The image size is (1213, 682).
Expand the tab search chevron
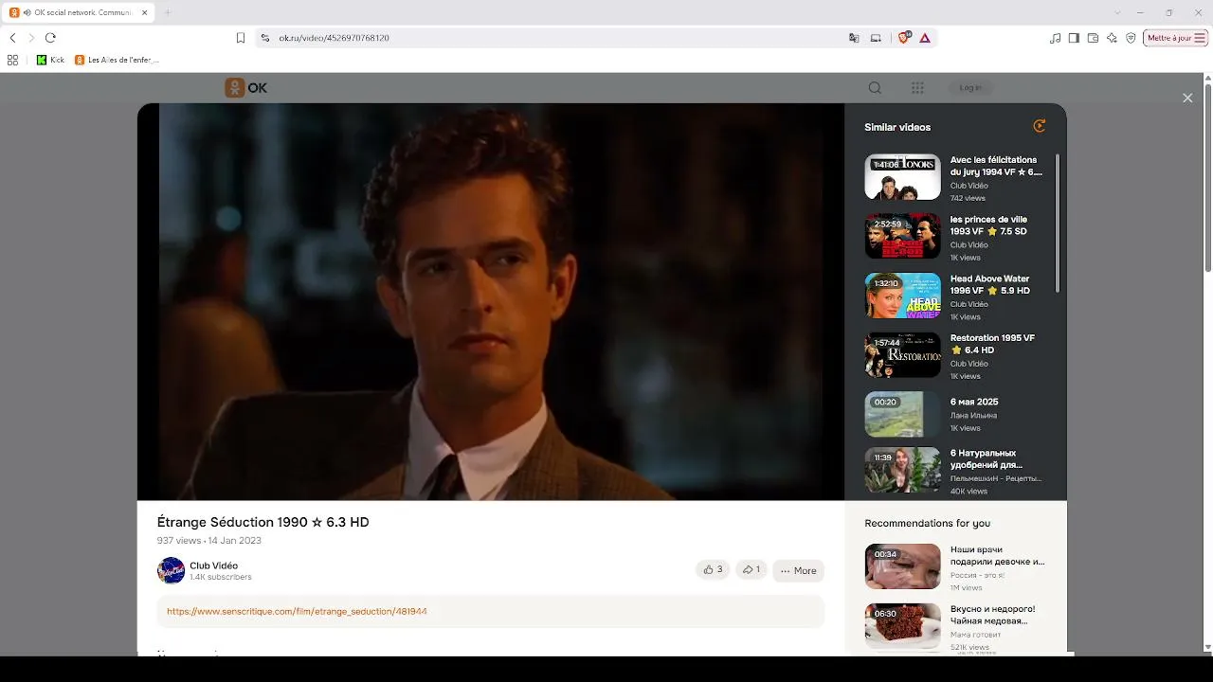coord(1117,12)
